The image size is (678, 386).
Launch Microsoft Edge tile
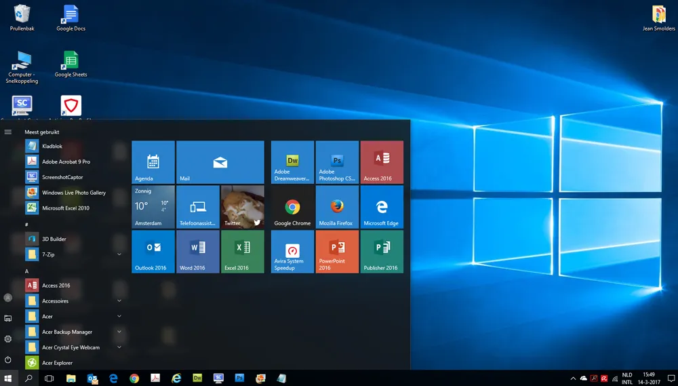point(382,207)
